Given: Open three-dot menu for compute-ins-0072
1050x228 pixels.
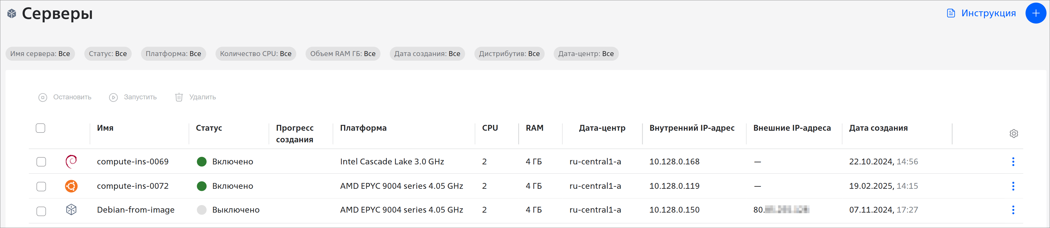Looking at the screenshot, I should [1013, 186].
